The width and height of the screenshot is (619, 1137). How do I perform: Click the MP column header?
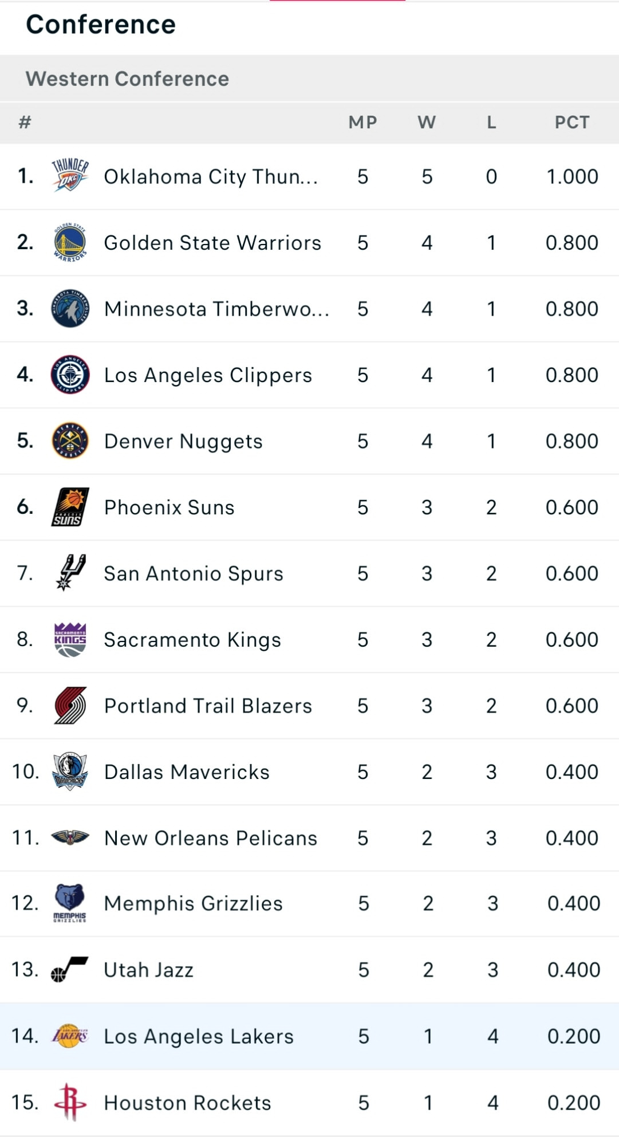362,122
